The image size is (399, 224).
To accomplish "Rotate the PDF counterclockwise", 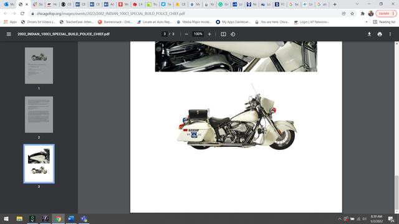I will (233, 34).
